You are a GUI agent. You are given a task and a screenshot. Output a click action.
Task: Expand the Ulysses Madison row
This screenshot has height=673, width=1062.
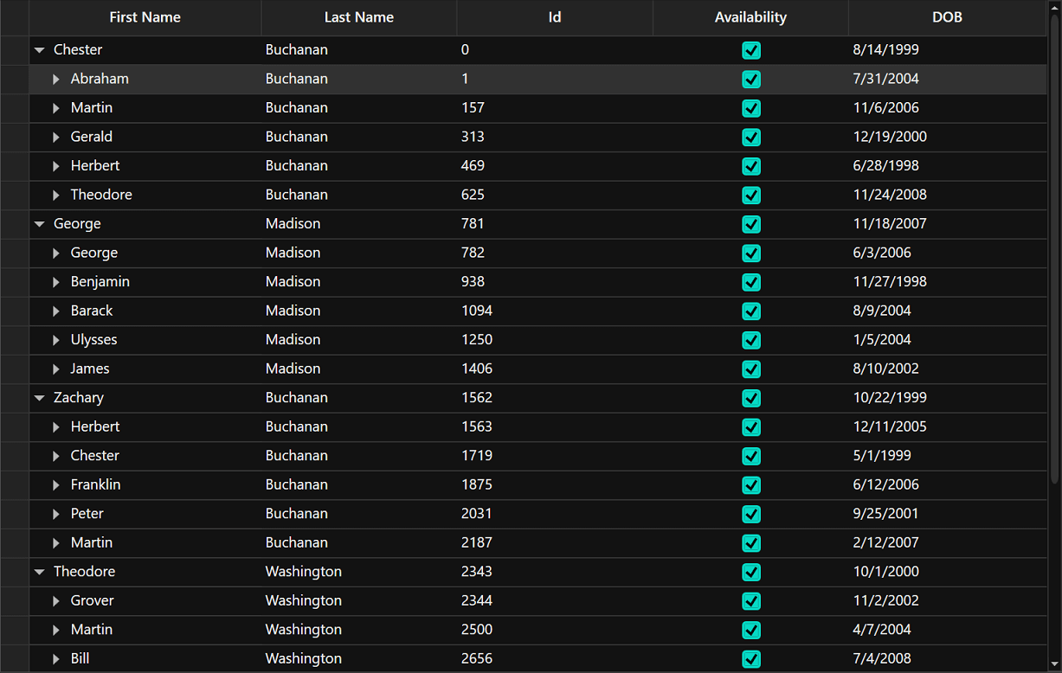[56, 340]
